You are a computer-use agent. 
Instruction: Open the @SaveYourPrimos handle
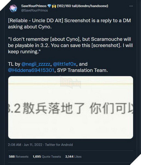(x=35, y=10)
